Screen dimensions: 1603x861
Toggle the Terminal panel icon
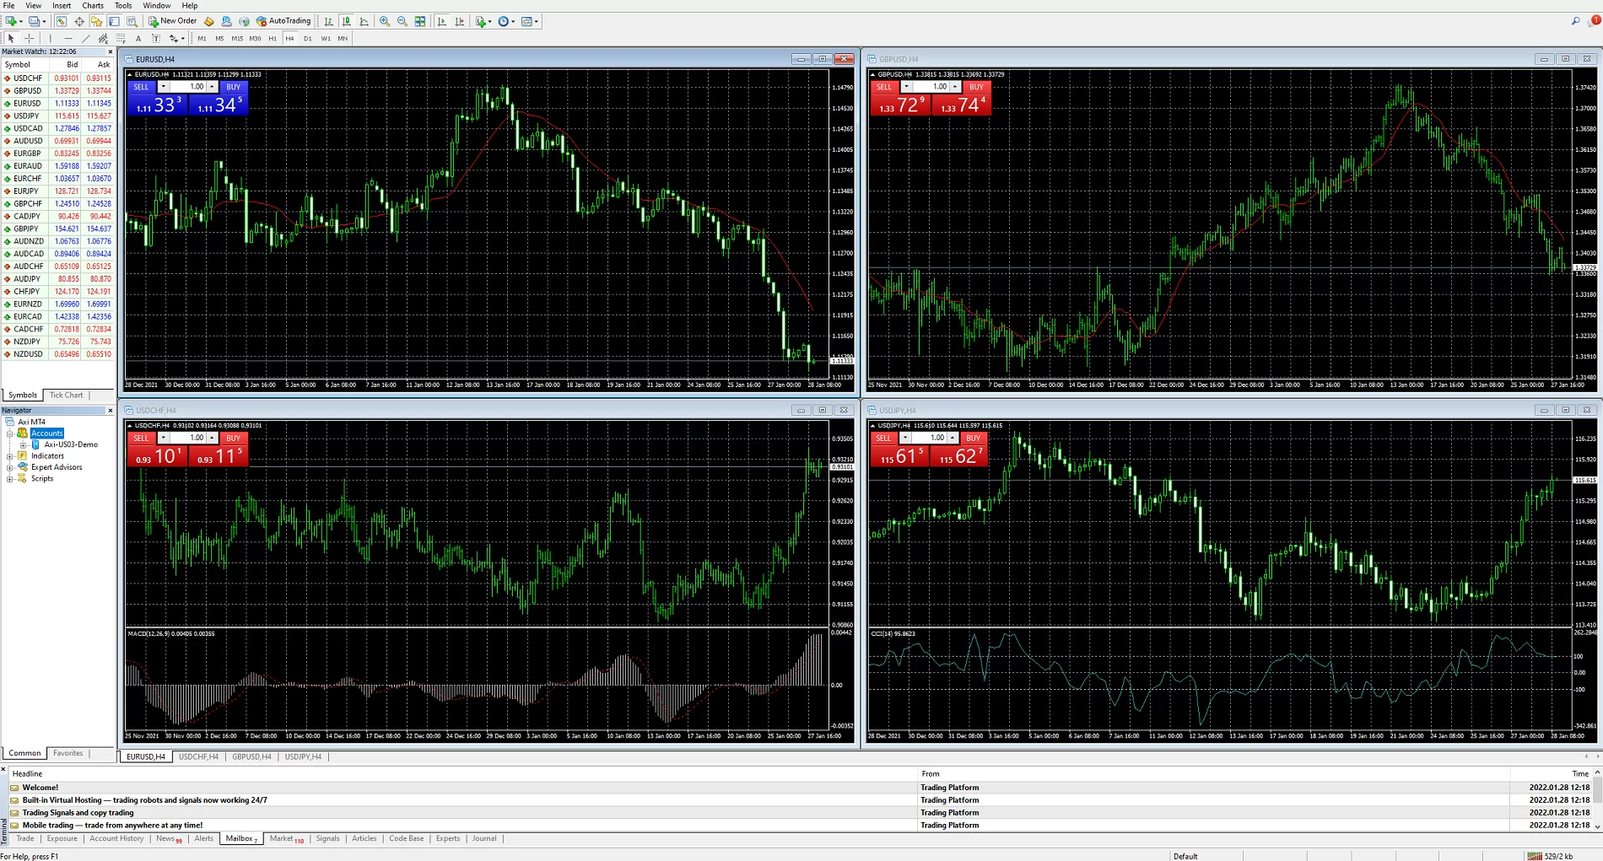114,21
